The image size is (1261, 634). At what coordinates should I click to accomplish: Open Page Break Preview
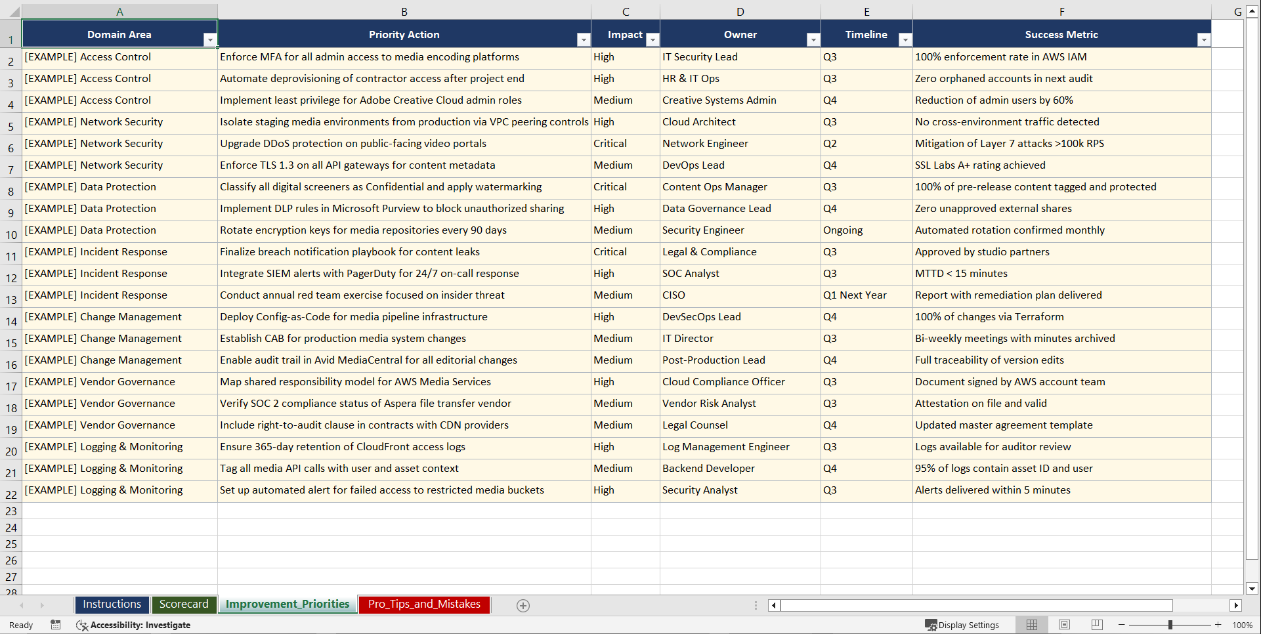point(1096,624)
